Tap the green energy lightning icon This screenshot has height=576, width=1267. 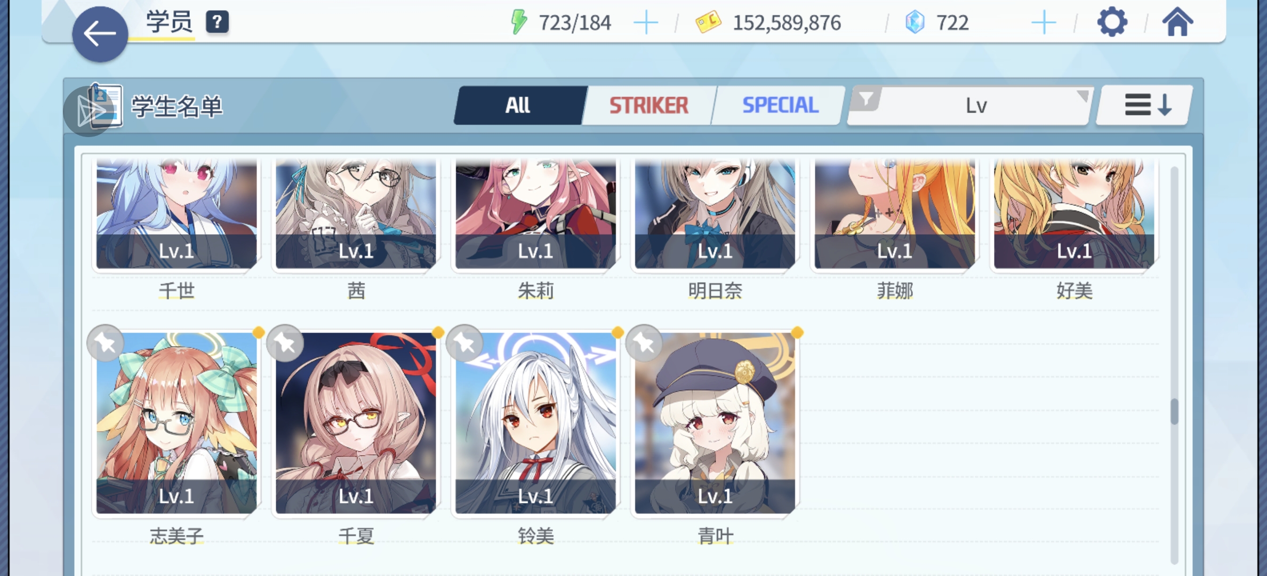point(519,22)
